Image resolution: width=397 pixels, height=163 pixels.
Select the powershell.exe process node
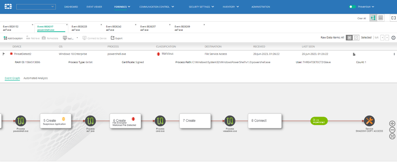click(21, 121)
